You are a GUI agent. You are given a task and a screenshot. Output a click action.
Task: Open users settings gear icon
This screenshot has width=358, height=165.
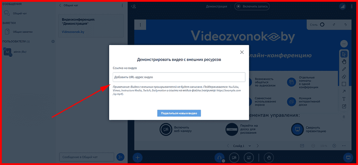(53, 41)
